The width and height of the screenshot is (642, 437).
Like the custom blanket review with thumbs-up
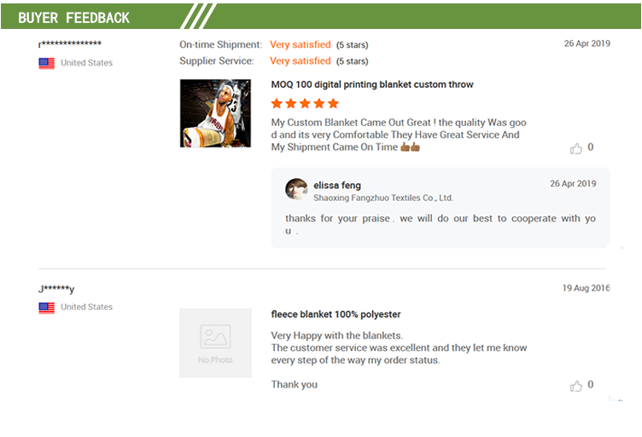point(575,148)
